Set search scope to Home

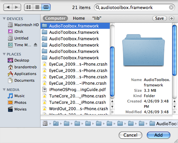coord(79,18)
